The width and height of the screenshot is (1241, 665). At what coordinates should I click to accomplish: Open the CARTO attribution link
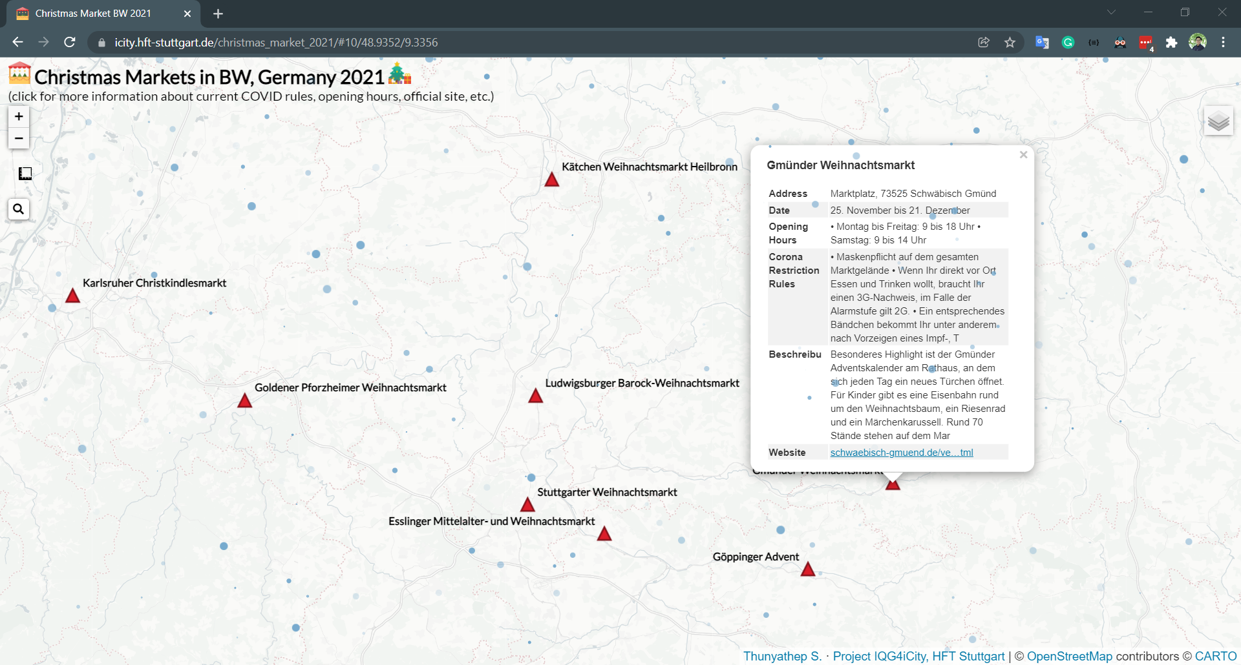click(1216, 657)
